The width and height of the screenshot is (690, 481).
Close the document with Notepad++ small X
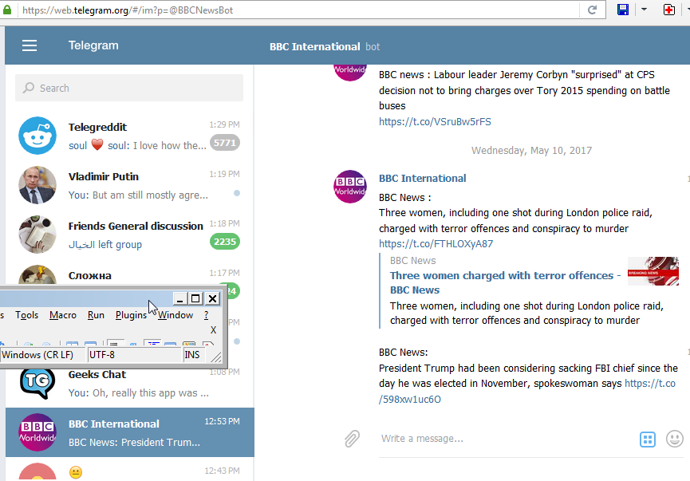[214, 329]
